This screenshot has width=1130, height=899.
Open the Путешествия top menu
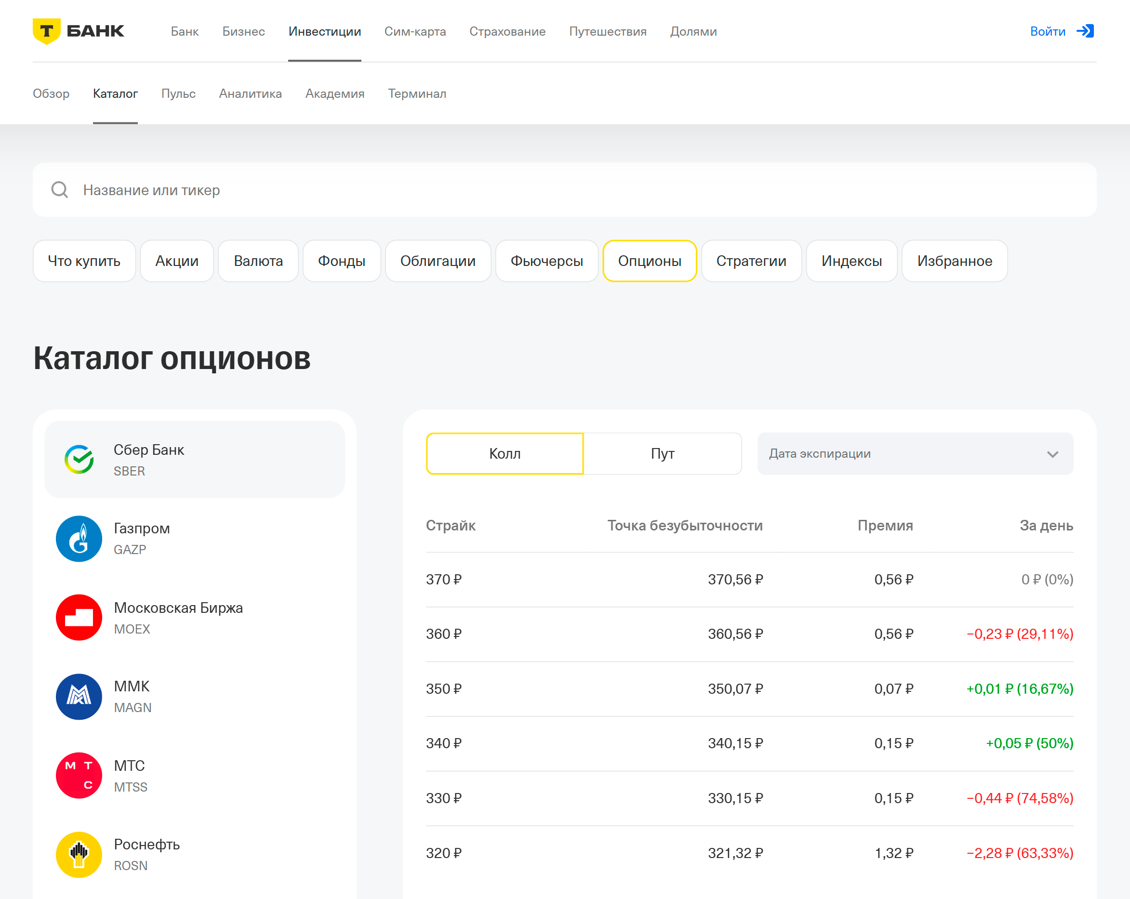(x=608, y=31)
